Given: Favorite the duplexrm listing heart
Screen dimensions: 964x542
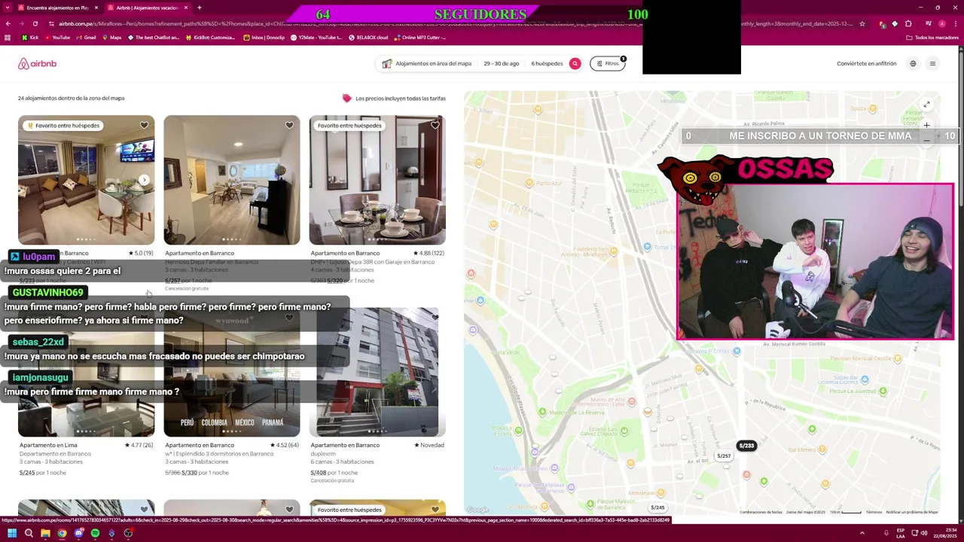Looking at the screenshot, I should pos(435,318).
